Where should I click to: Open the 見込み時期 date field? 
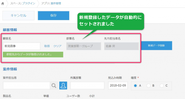tap(118, 85)
